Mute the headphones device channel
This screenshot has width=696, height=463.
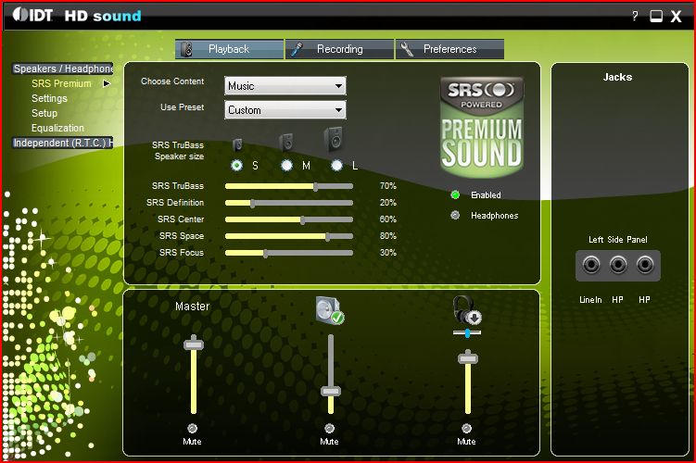466,429
